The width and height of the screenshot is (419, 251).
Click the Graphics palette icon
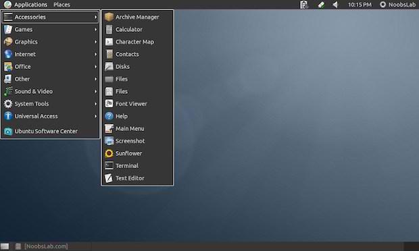coord(8,42)
